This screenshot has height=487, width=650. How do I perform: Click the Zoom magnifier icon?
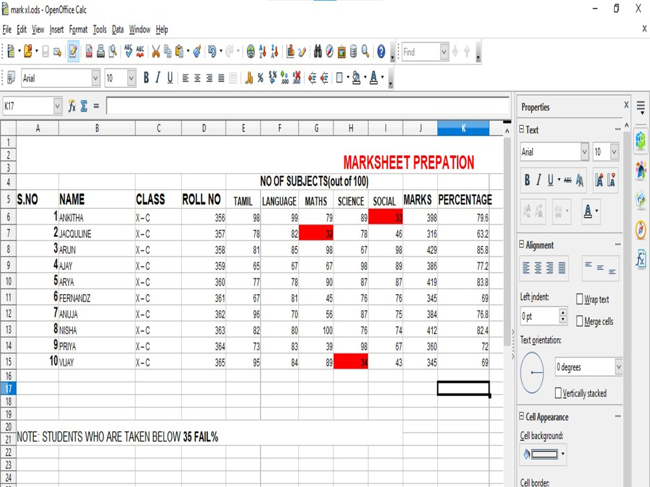click(365, 52)
